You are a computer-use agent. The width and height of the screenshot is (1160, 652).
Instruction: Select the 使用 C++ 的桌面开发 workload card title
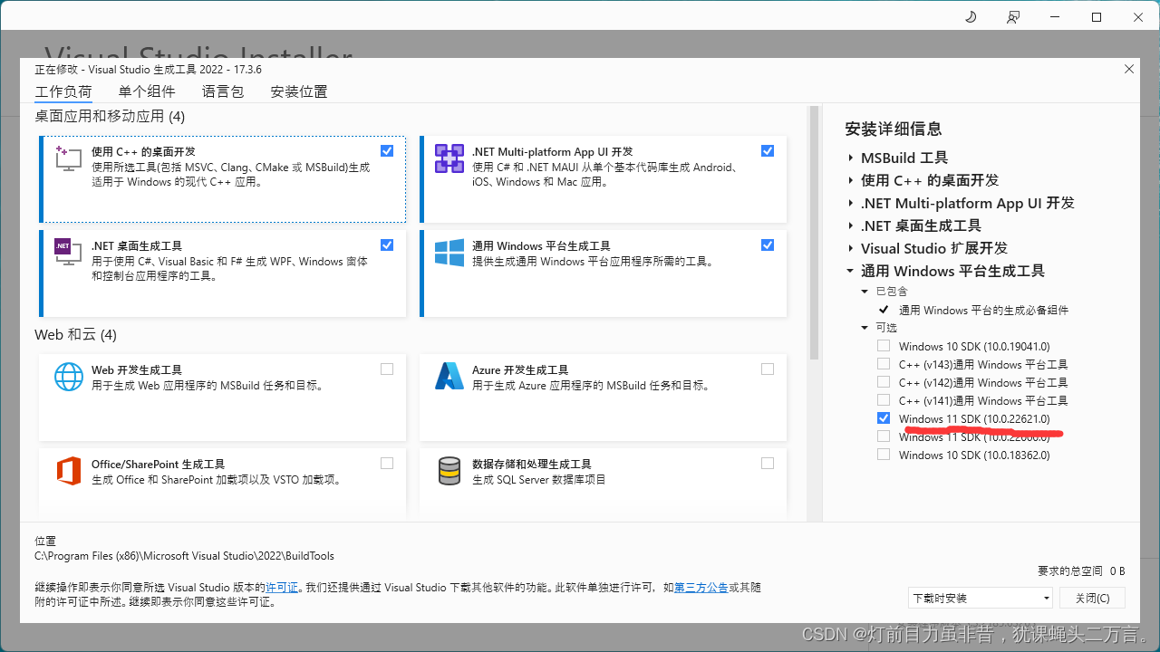(x=143, y=151)
